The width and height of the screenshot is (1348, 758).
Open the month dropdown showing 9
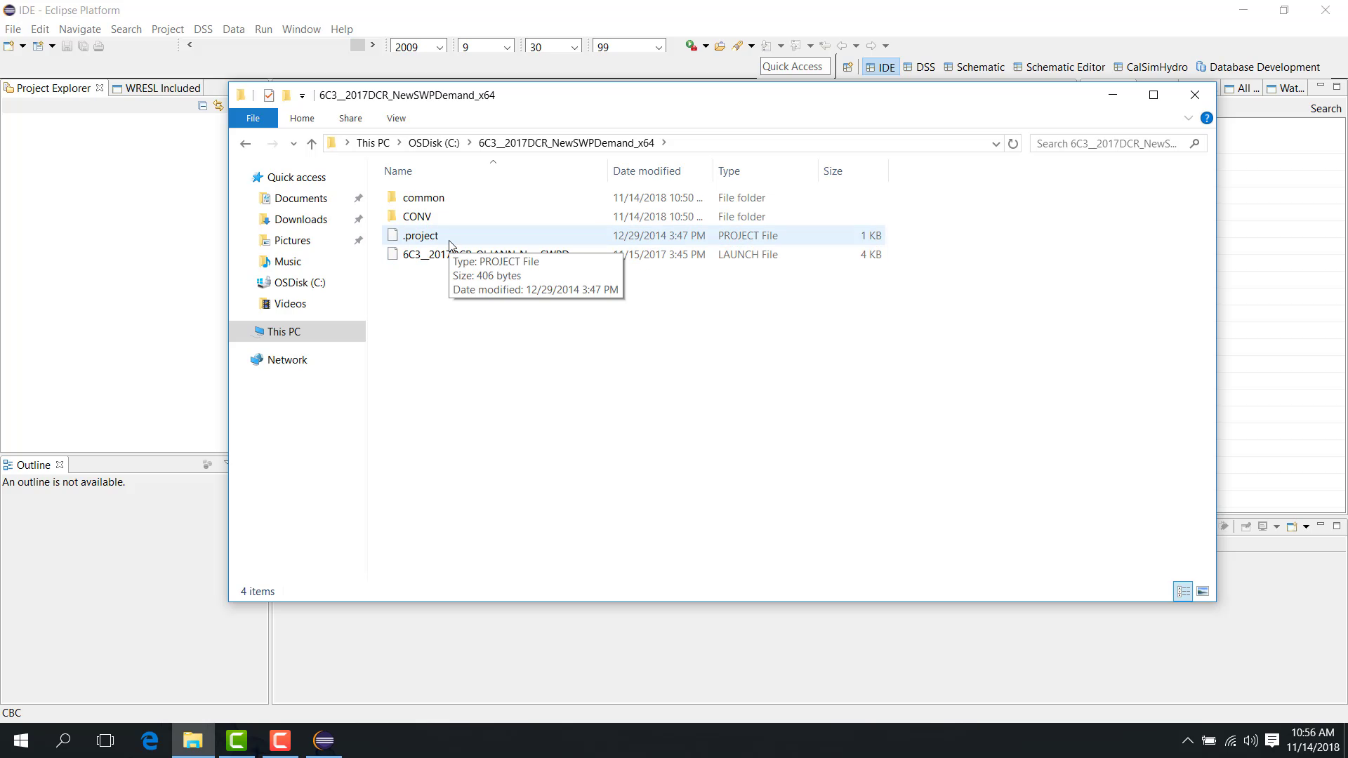(507, 48)
